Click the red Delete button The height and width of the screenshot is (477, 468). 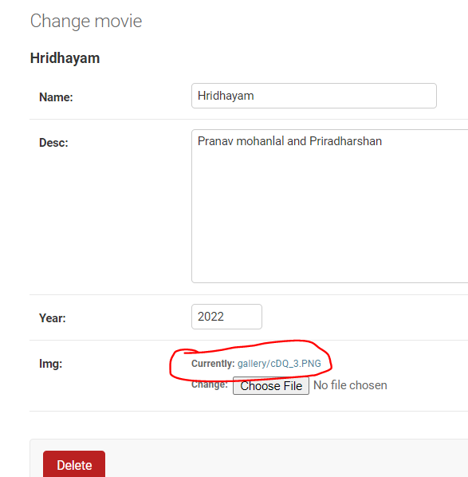click(74, 464)
